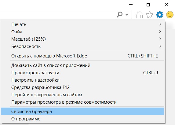Select Настроить надстройки
The height and width of the screenshot is (125, 175).
pyautogui.click(x=82, y=80)
